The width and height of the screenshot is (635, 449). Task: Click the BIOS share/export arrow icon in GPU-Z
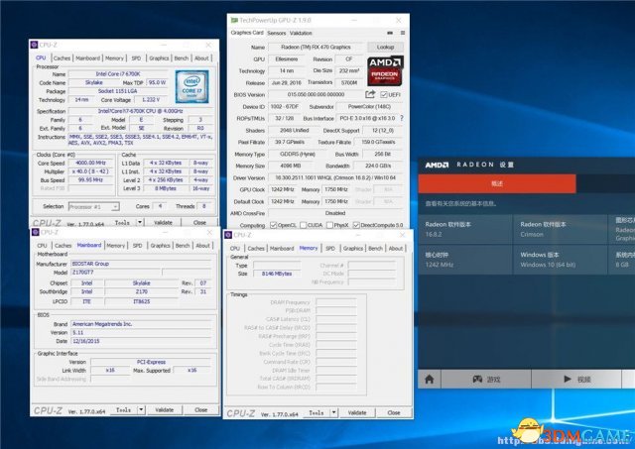(370, 94)
